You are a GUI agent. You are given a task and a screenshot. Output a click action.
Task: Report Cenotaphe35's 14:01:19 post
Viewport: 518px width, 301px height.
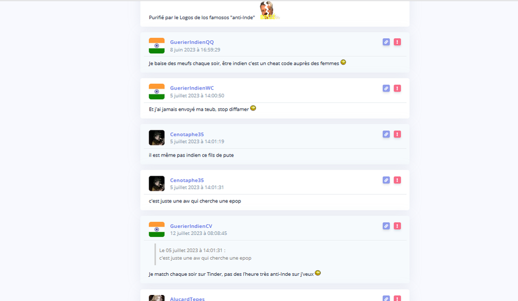[398, 134]
